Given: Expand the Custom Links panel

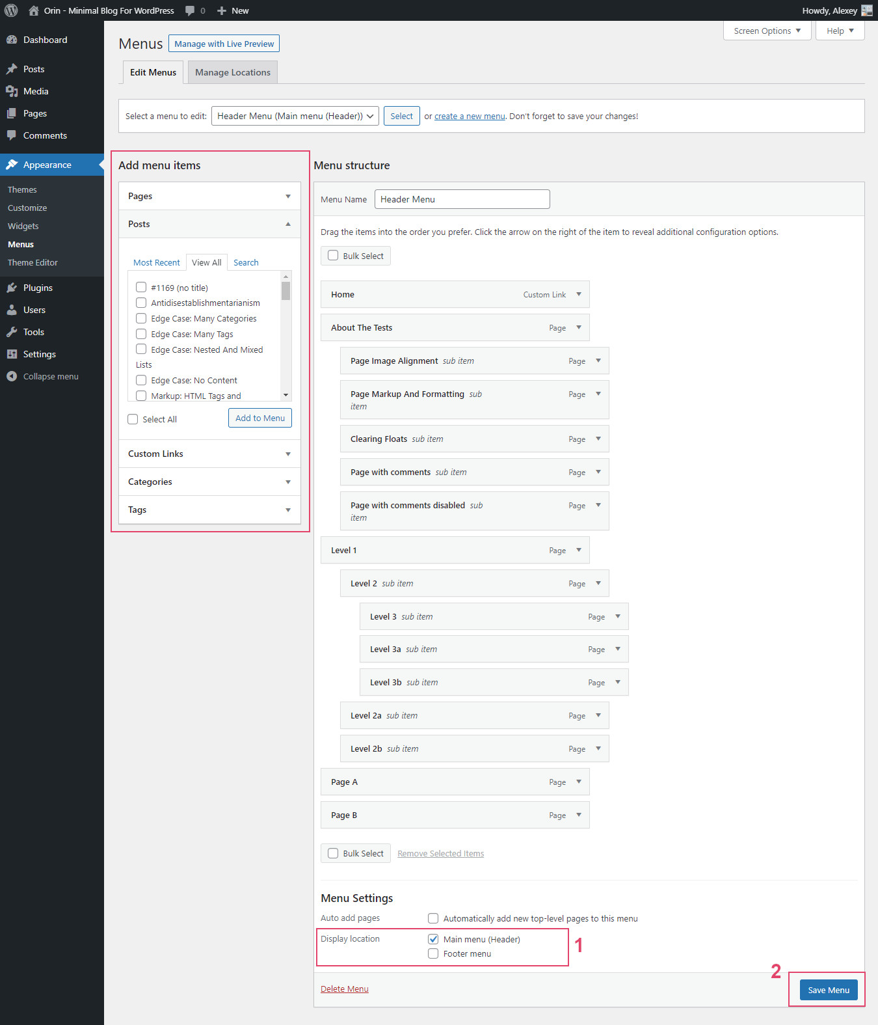Looking at the screenshot, I should pyautogui.click(x=209, y=454).
